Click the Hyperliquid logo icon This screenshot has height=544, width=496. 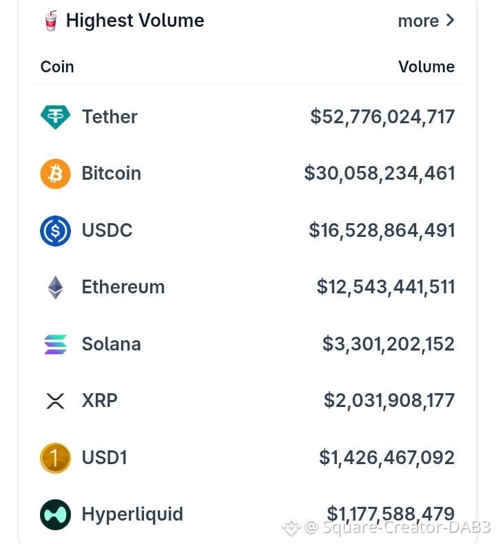pos(55,514)
